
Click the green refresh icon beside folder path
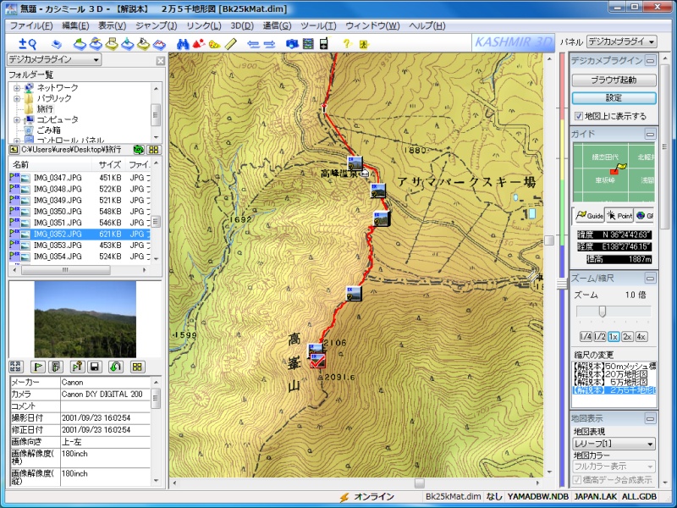pyautogui.click(x=139, y=150)
